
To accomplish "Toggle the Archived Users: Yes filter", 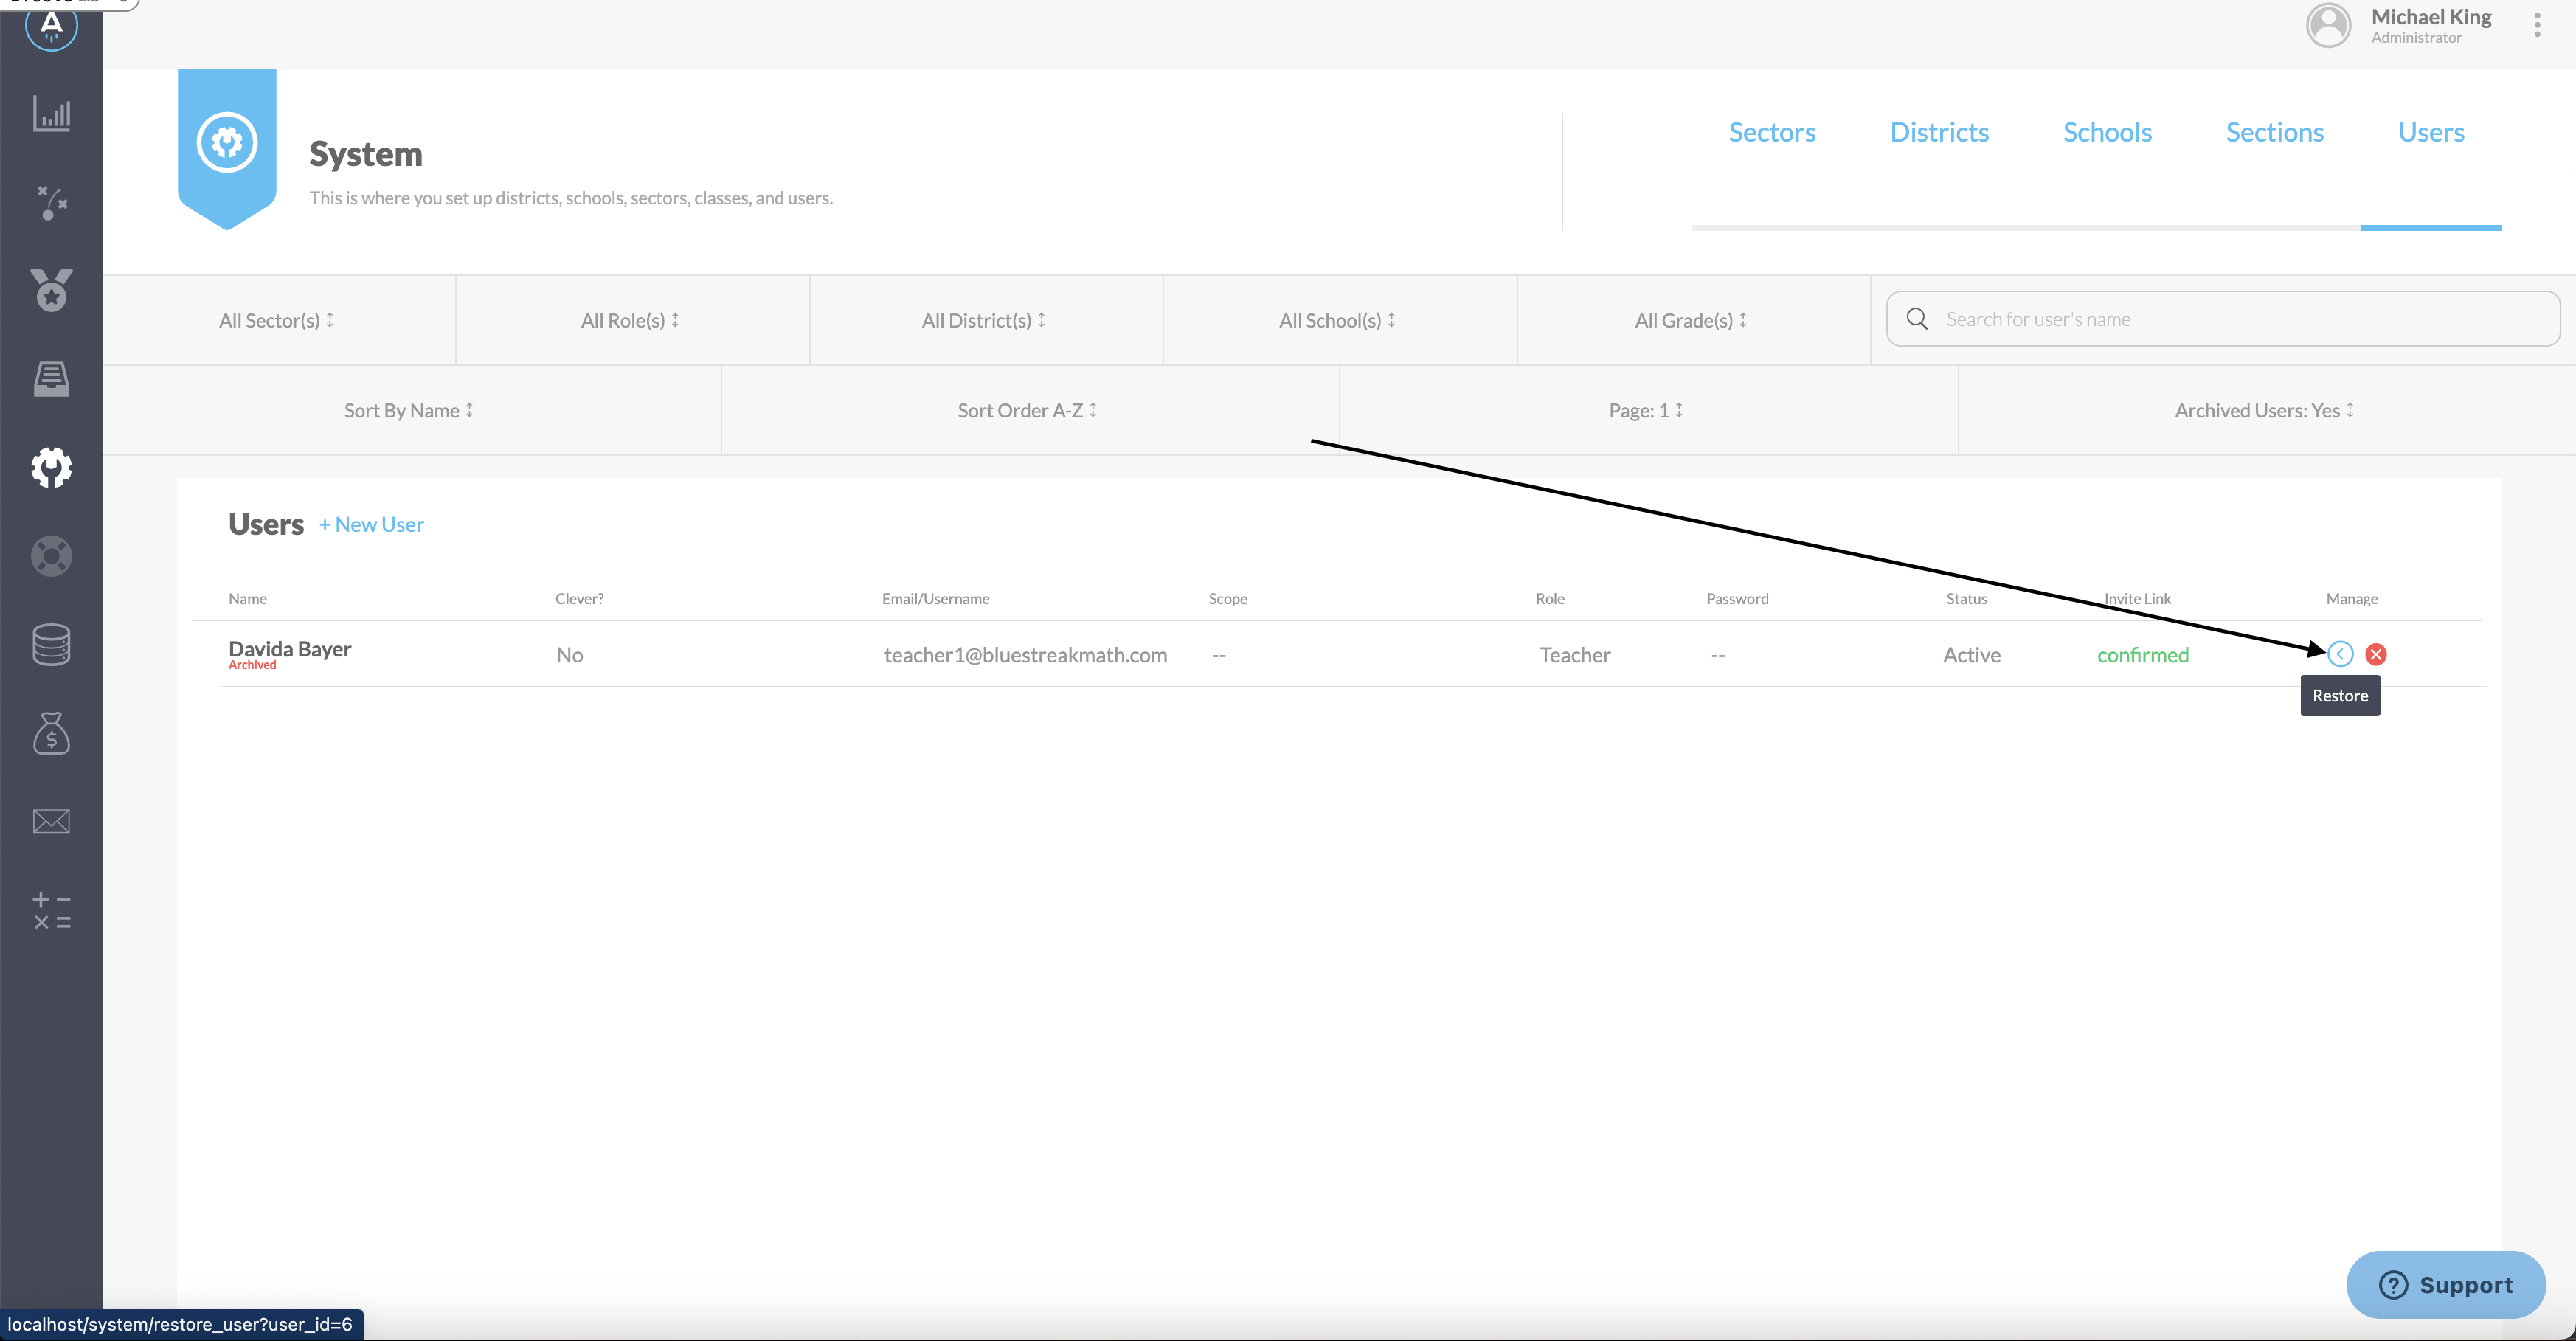I will coord(2265,410).
